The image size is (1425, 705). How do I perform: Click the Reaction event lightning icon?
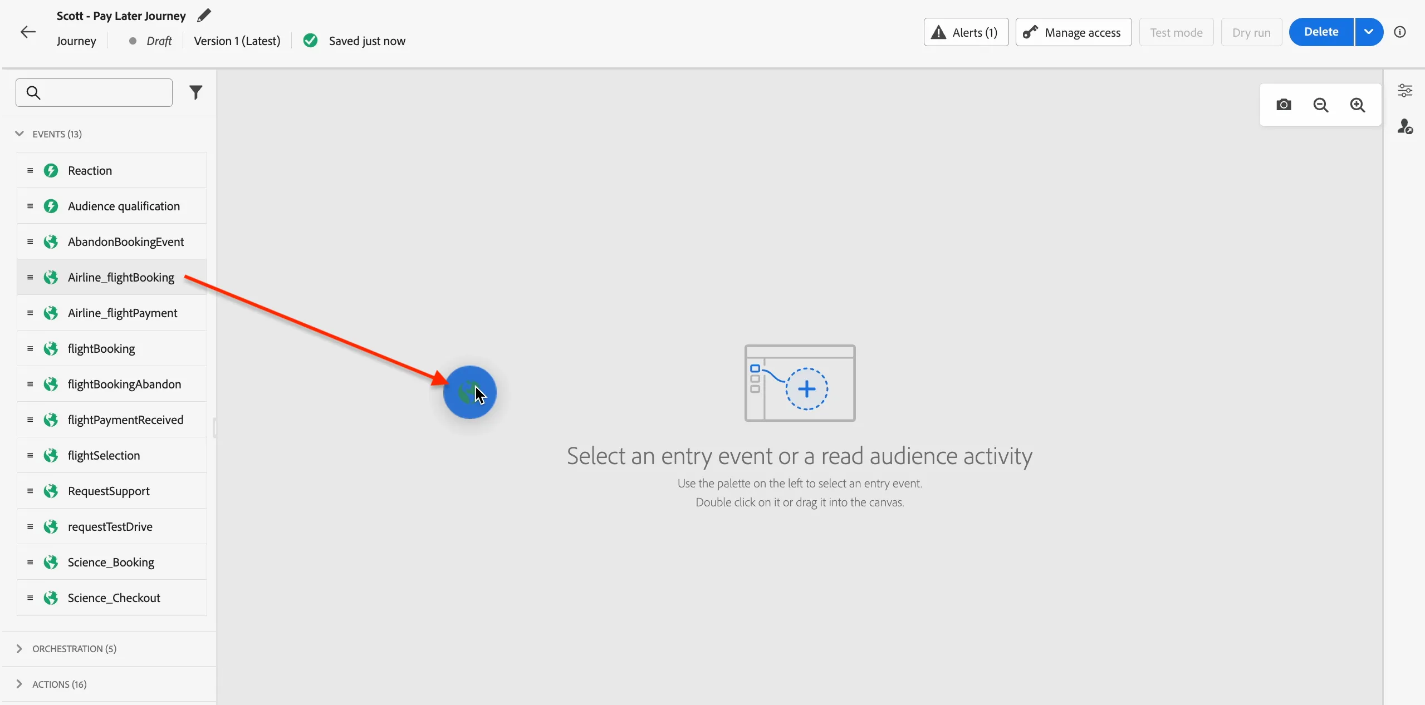coord(51,170)
